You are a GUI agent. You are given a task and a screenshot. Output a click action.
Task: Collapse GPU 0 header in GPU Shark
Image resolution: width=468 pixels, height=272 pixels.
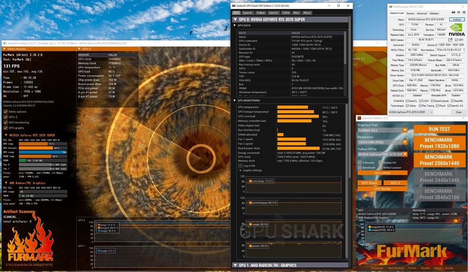click(235, 19)
